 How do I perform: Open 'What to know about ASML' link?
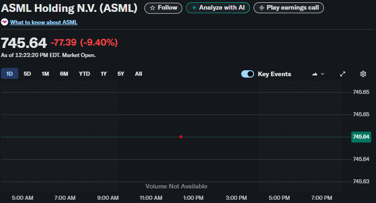click(44, 22)
